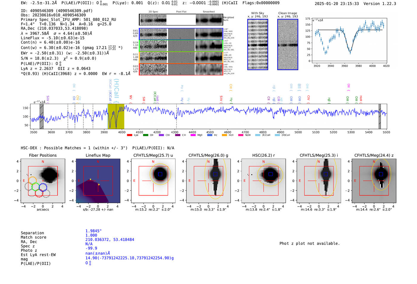Click the magenta MgII legend swatch
This screenshot has height=284, width=417.
tap(193, 135)
